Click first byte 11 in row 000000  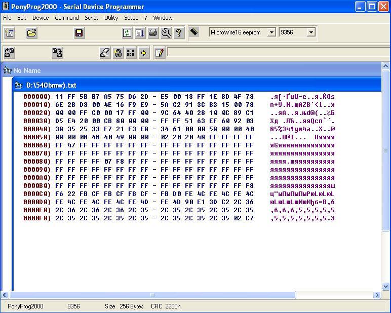[x=59, y=97]
